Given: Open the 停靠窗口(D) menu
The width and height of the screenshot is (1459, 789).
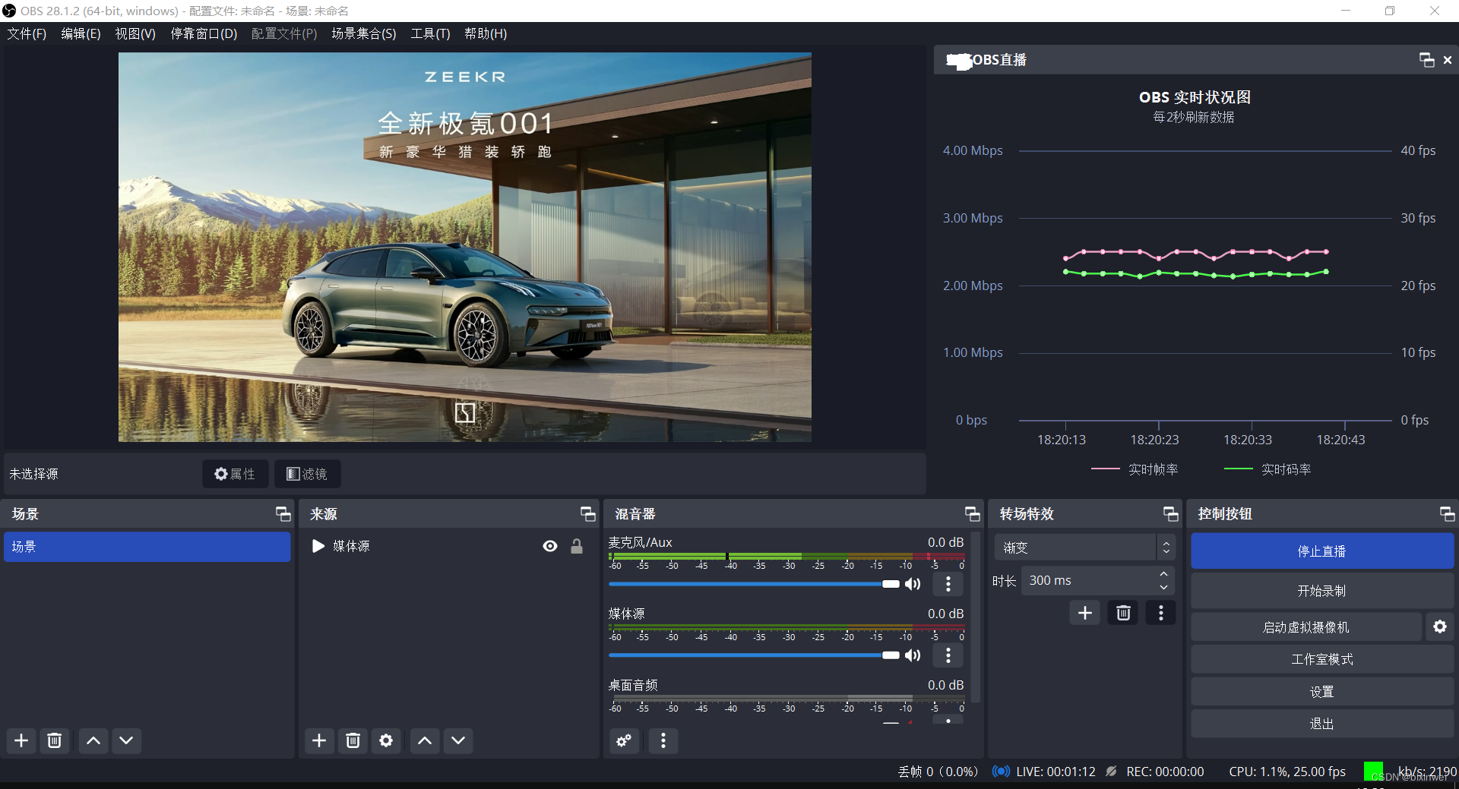Looking at the screenshot, I should point(204,33).
